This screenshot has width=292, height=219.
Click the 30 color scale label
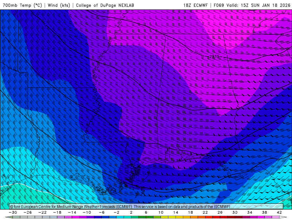point(235,212)
